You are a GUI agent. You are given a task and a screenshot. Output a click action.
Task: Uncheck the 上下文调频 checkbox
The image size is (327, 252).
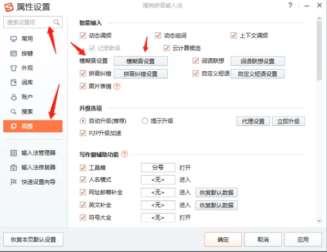(234, 35)
